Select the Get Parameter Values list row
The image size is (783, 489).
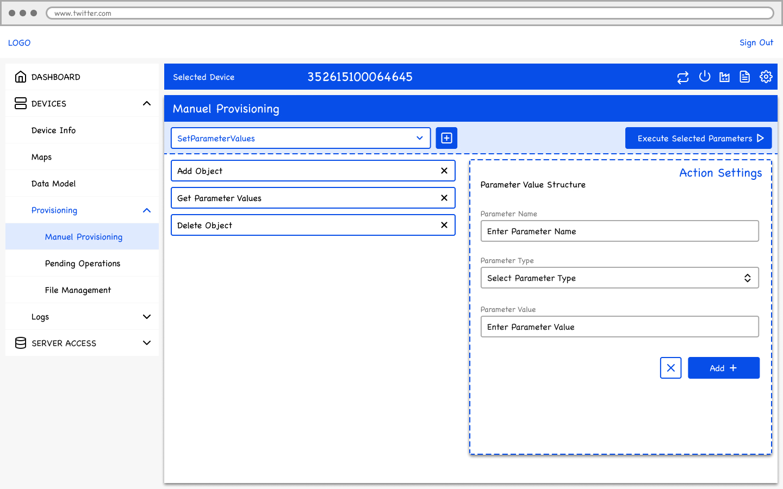click(x=313, y=198)
